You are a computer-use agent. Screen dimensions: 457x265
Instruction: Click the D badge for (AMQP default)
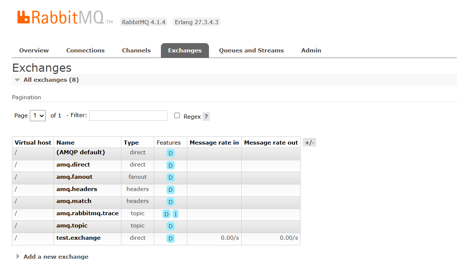pyautogui.click(x=171, y=153)
